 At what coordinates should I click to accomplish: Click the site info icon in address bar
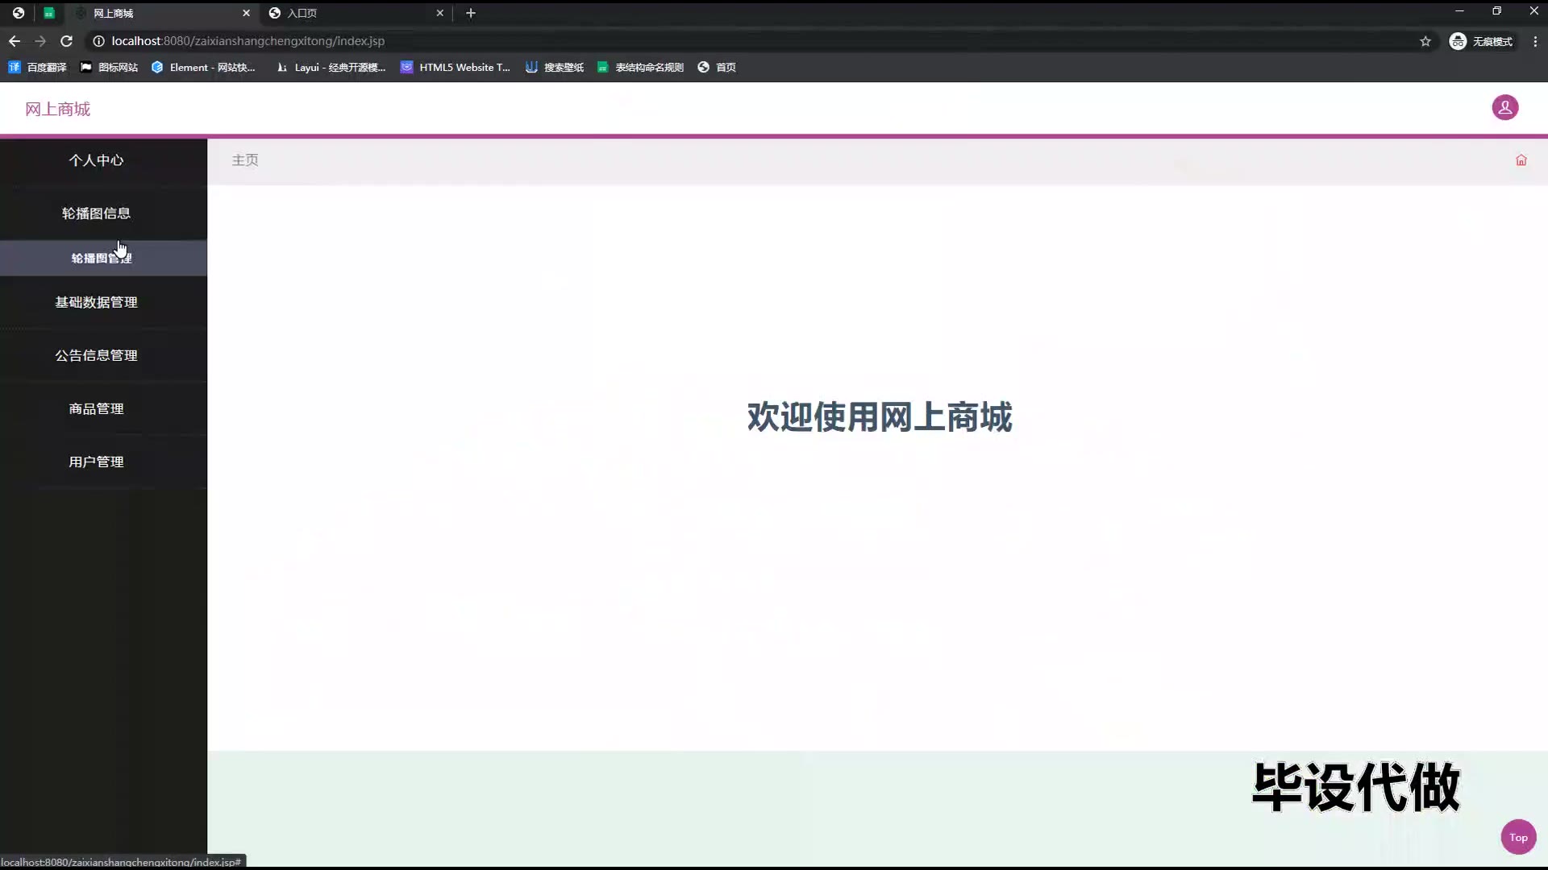(98, 41)
